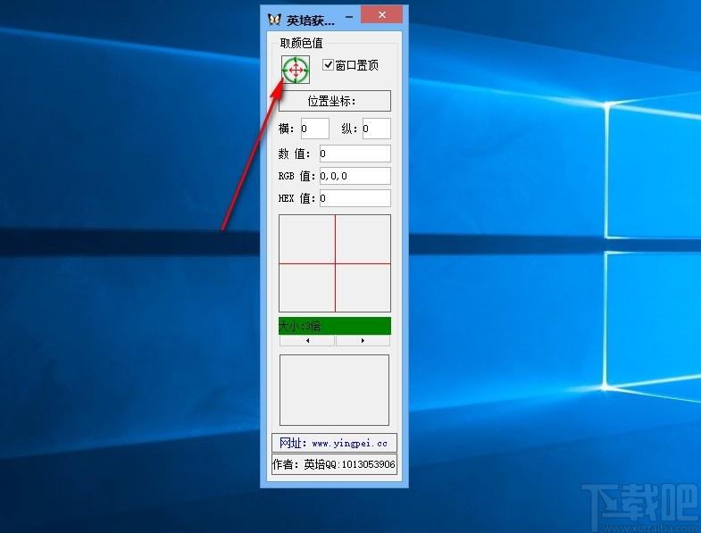
Task: Click the green 大小:3倍 size bar
Action: pos(335,326)
